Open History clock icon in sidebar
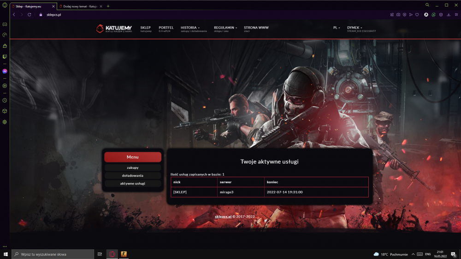Screen dimensions: 461x259 tap(5, 100)
